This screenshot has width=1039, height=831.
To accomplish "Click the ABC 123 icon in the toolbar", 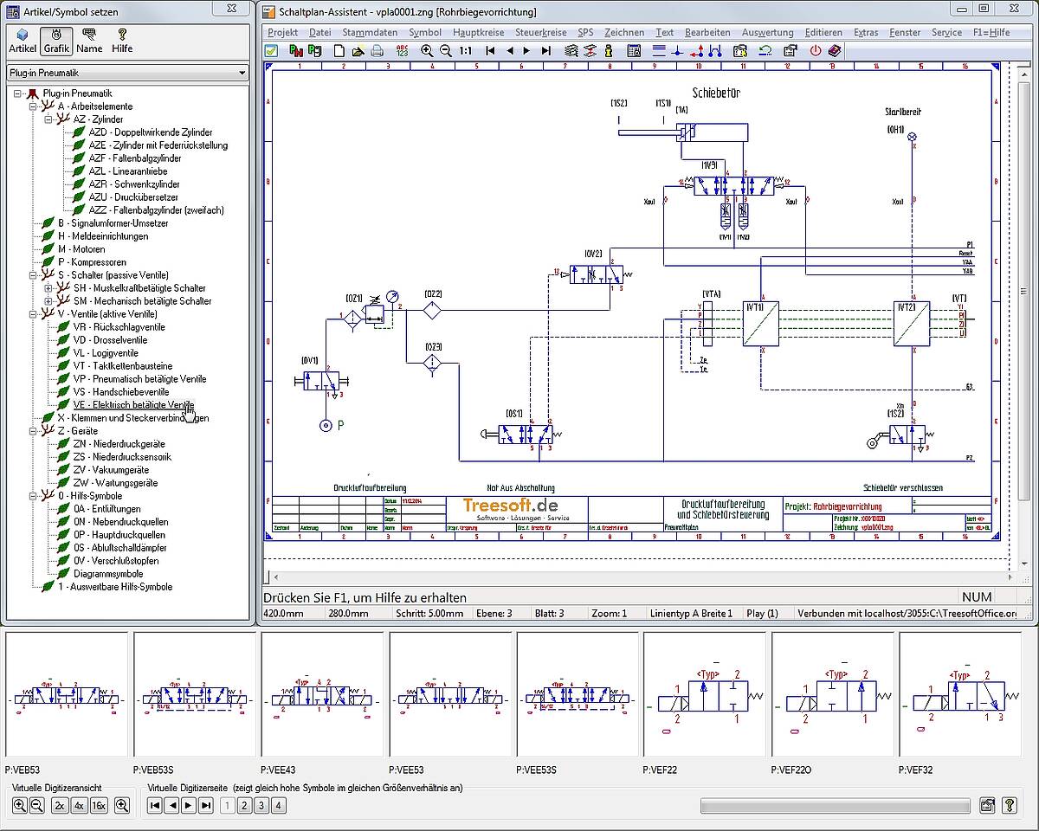I will pos(402,51).
